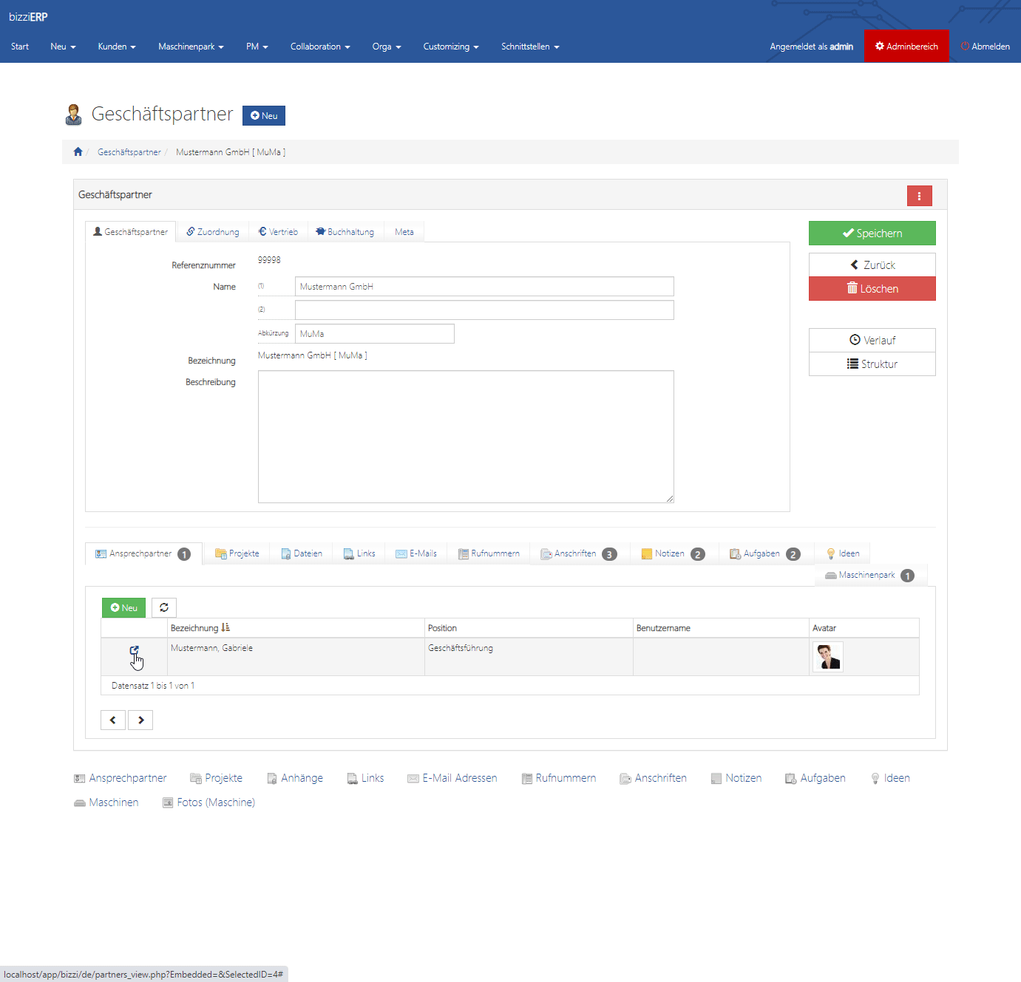
Task: Open the PM dropdown menu
Action: click(257, 47)
